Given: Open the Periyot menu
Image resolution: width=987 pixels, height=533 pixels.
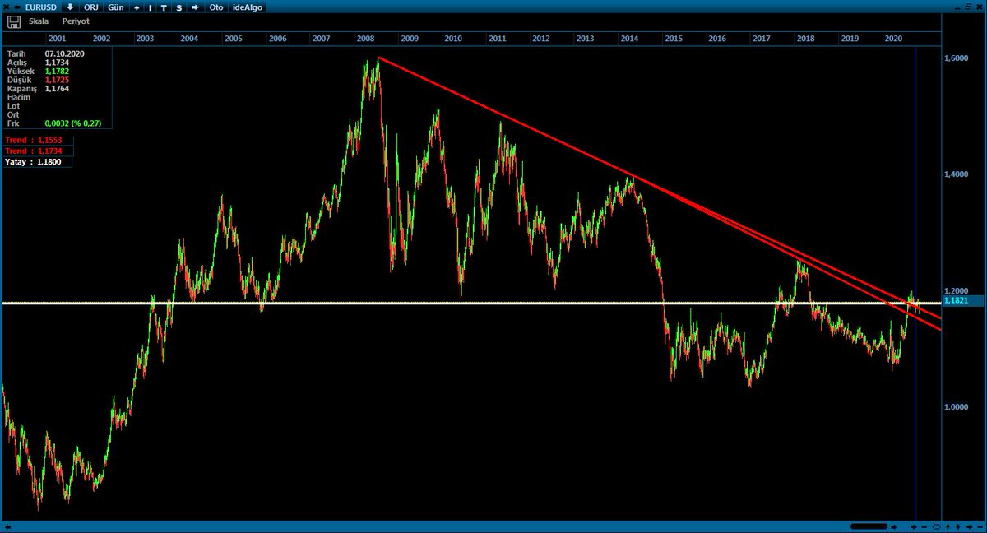Looking at the screenshot, I should point(76,21).
